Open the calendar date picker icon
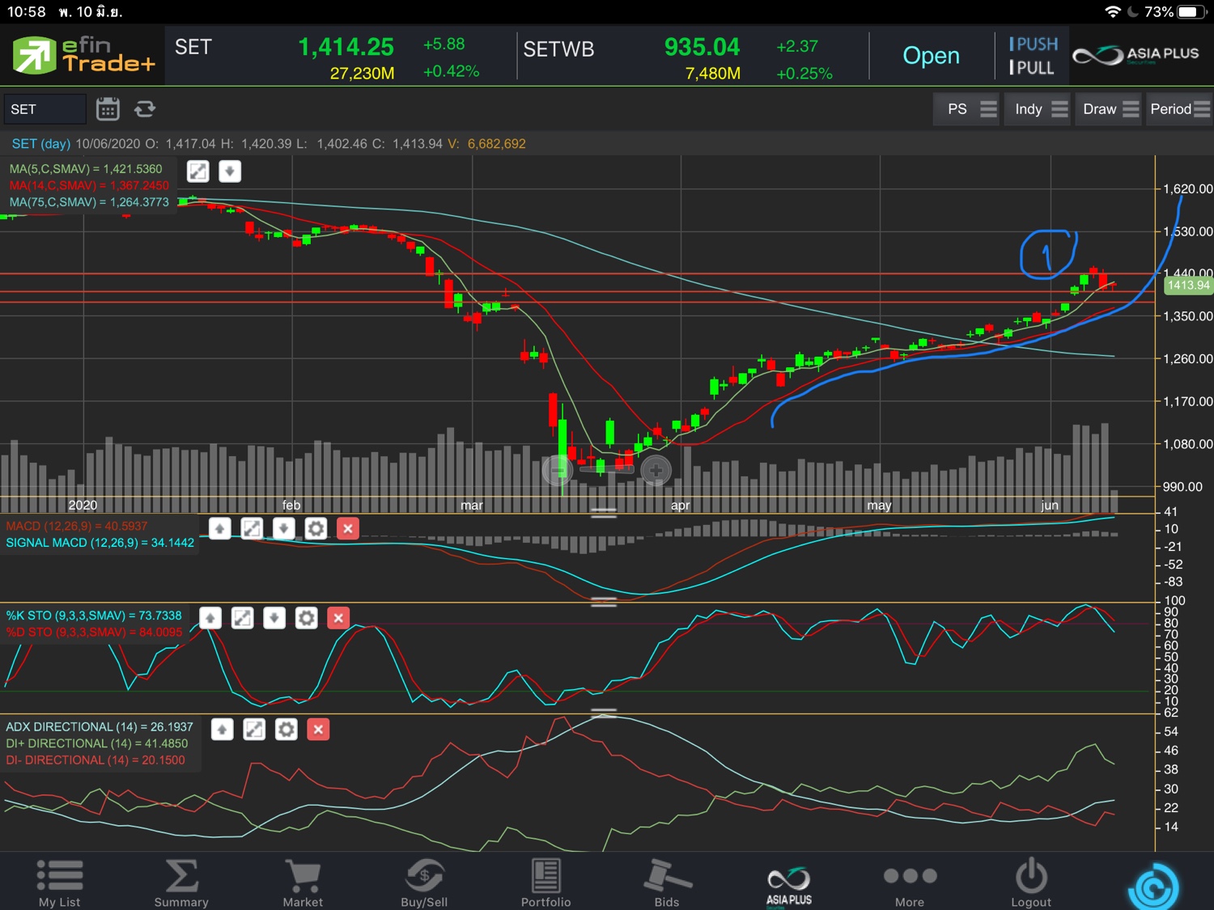The height and width of the screenshot is (910, 1214). tap(108, 109)
